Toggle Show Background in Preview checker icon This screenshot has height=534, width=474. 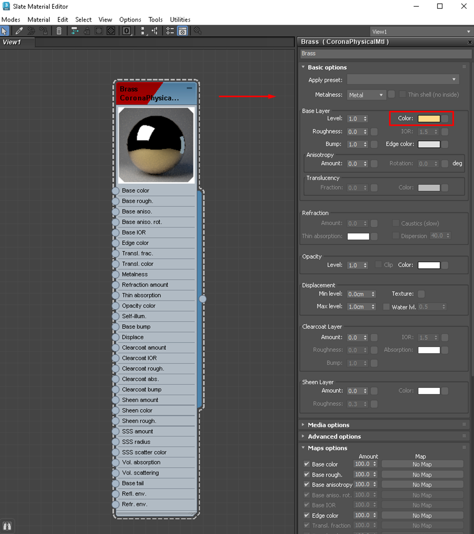(111, 31)
